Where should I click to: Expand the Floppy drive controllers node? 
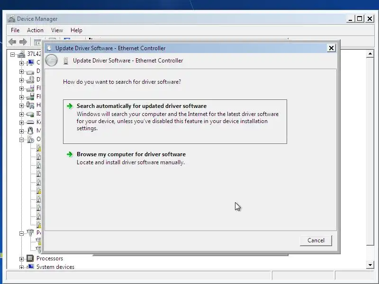click(21, 97)
